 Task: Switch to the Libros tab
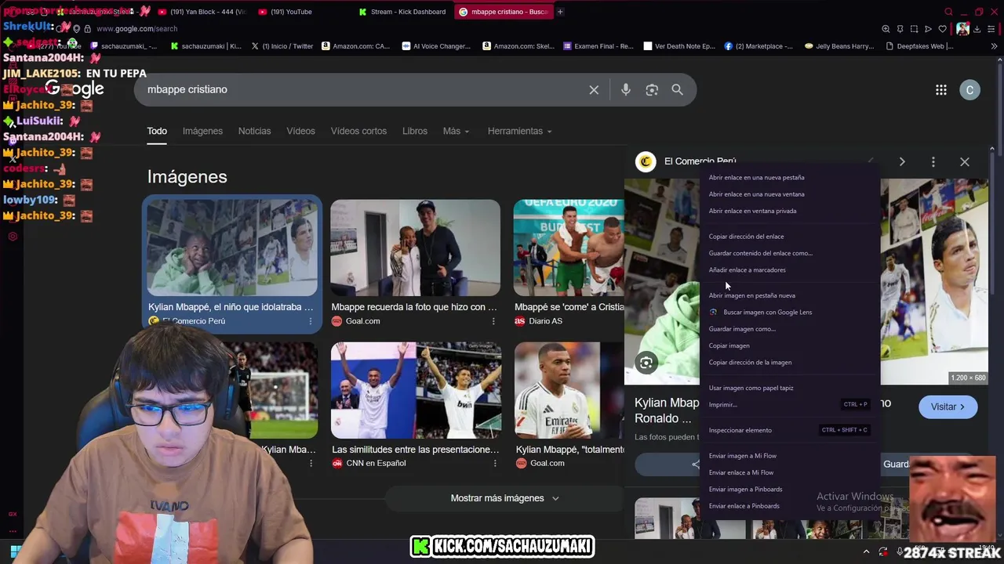click(x=415, y=132)
